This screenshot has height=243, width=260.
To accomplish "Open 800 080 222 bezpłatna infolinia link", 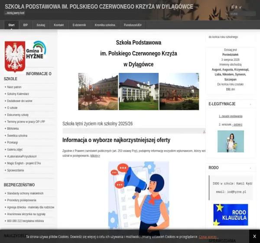I will (26, 221).
